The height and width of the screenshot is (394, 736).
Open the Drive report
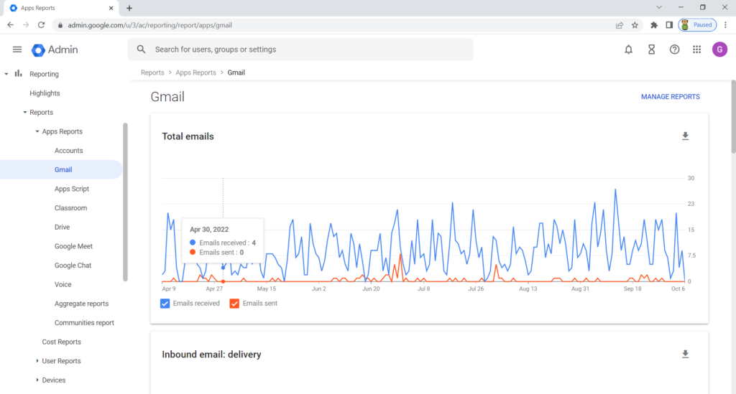click(x=62, y=228)
